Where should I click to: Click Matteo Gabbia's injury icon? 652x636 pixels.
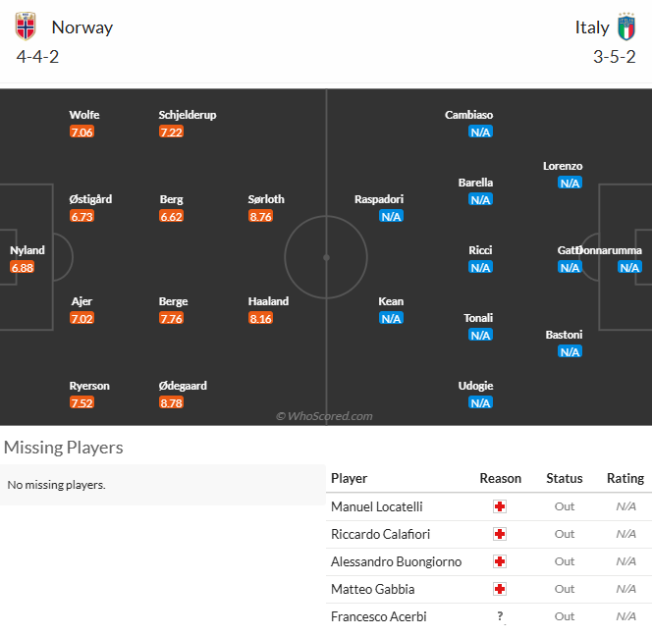point(500,589)
